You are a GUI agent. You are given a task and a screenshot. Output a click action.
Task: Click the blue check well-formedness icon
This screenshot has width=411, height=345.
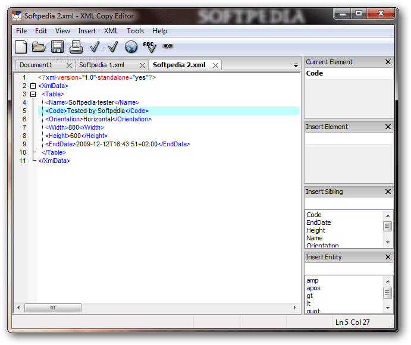click(95, 46)
